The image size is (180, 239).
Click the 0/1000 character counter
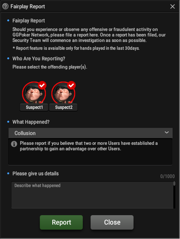(x=168, y=176)
